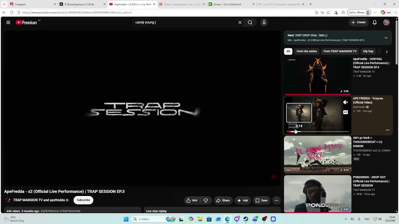Open the Ask AI feature
This screenshot has width=399, height=224.
[x=243, y=201]
